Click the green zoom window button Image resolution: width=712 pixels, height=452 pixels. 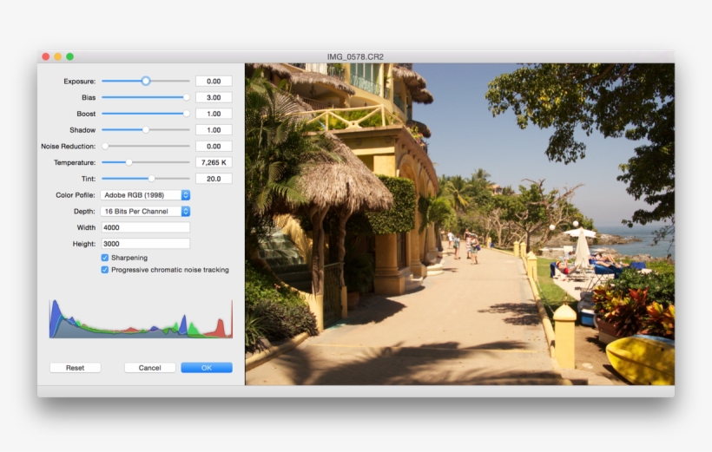70,56
